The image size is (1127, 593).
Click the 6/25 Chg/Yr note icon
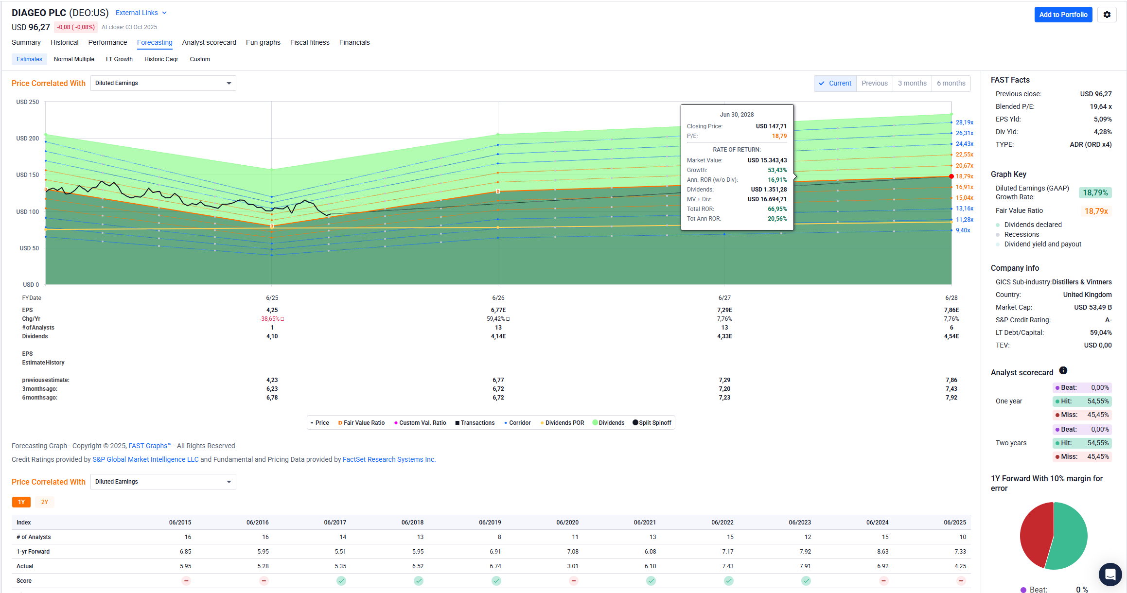coord(282,319)
